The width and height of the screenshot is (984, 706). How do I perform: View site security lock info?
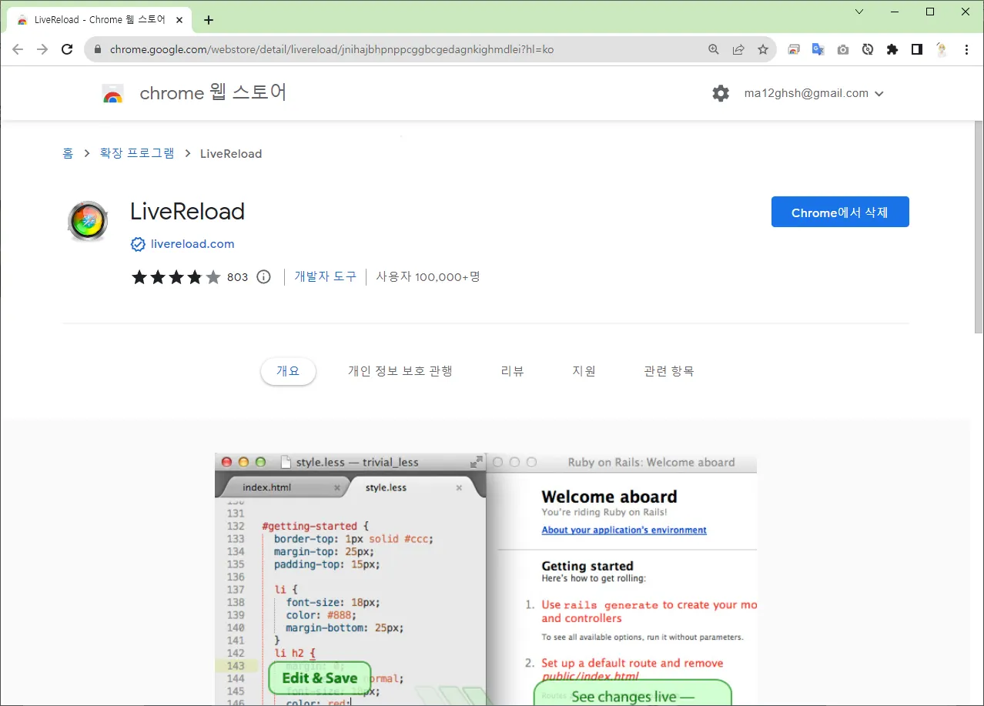tap(98, 49)
